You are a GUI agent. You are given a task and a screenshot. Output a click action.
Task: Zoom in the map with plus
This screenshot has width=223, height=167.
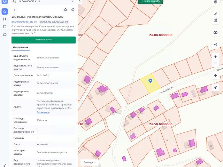tap(215, 57)
